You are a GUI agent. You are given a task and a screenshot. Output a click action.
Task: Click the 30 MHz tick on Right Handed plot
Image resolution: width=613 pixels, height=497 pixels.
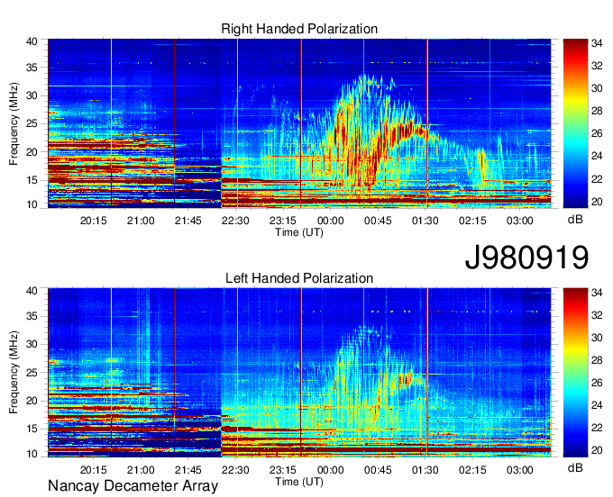pyautogui.click(x=32, y=95)
